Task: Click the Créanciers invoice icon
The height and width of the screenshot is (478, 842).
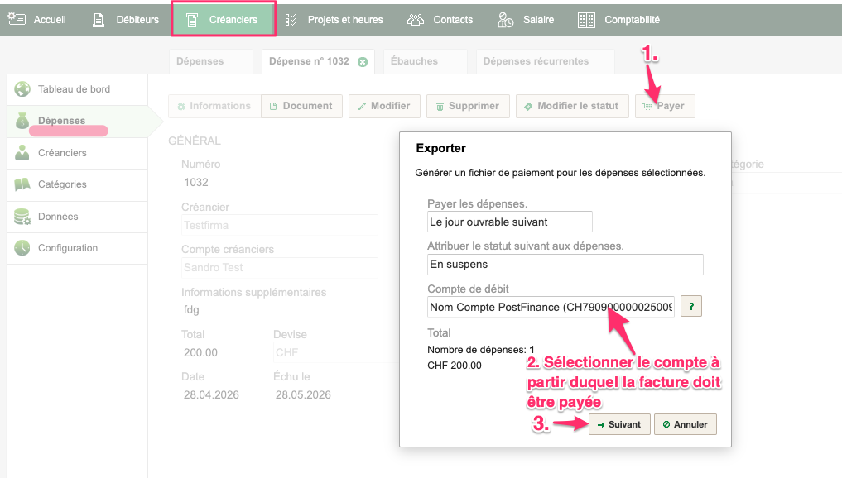Action: click(192, 20)
